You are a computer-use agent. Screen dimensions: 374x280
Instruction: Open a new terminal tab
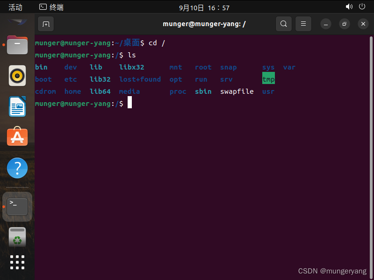pos(46,24)
